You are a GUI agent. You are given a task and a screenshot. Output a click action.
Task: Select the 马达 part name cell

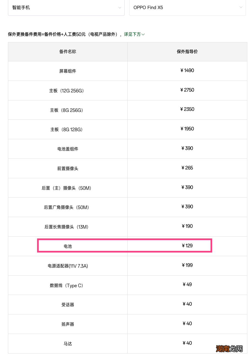(68, 344)
